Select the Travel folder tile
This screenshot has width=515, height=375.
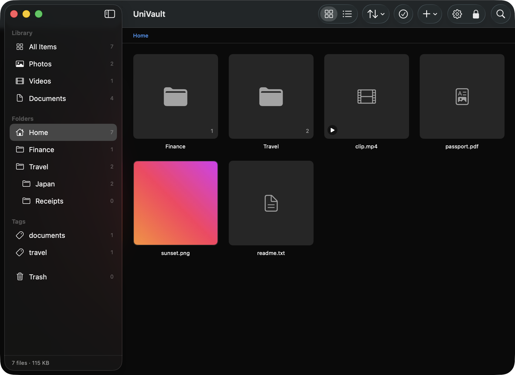pyautogui.click(x=271, y=96)
